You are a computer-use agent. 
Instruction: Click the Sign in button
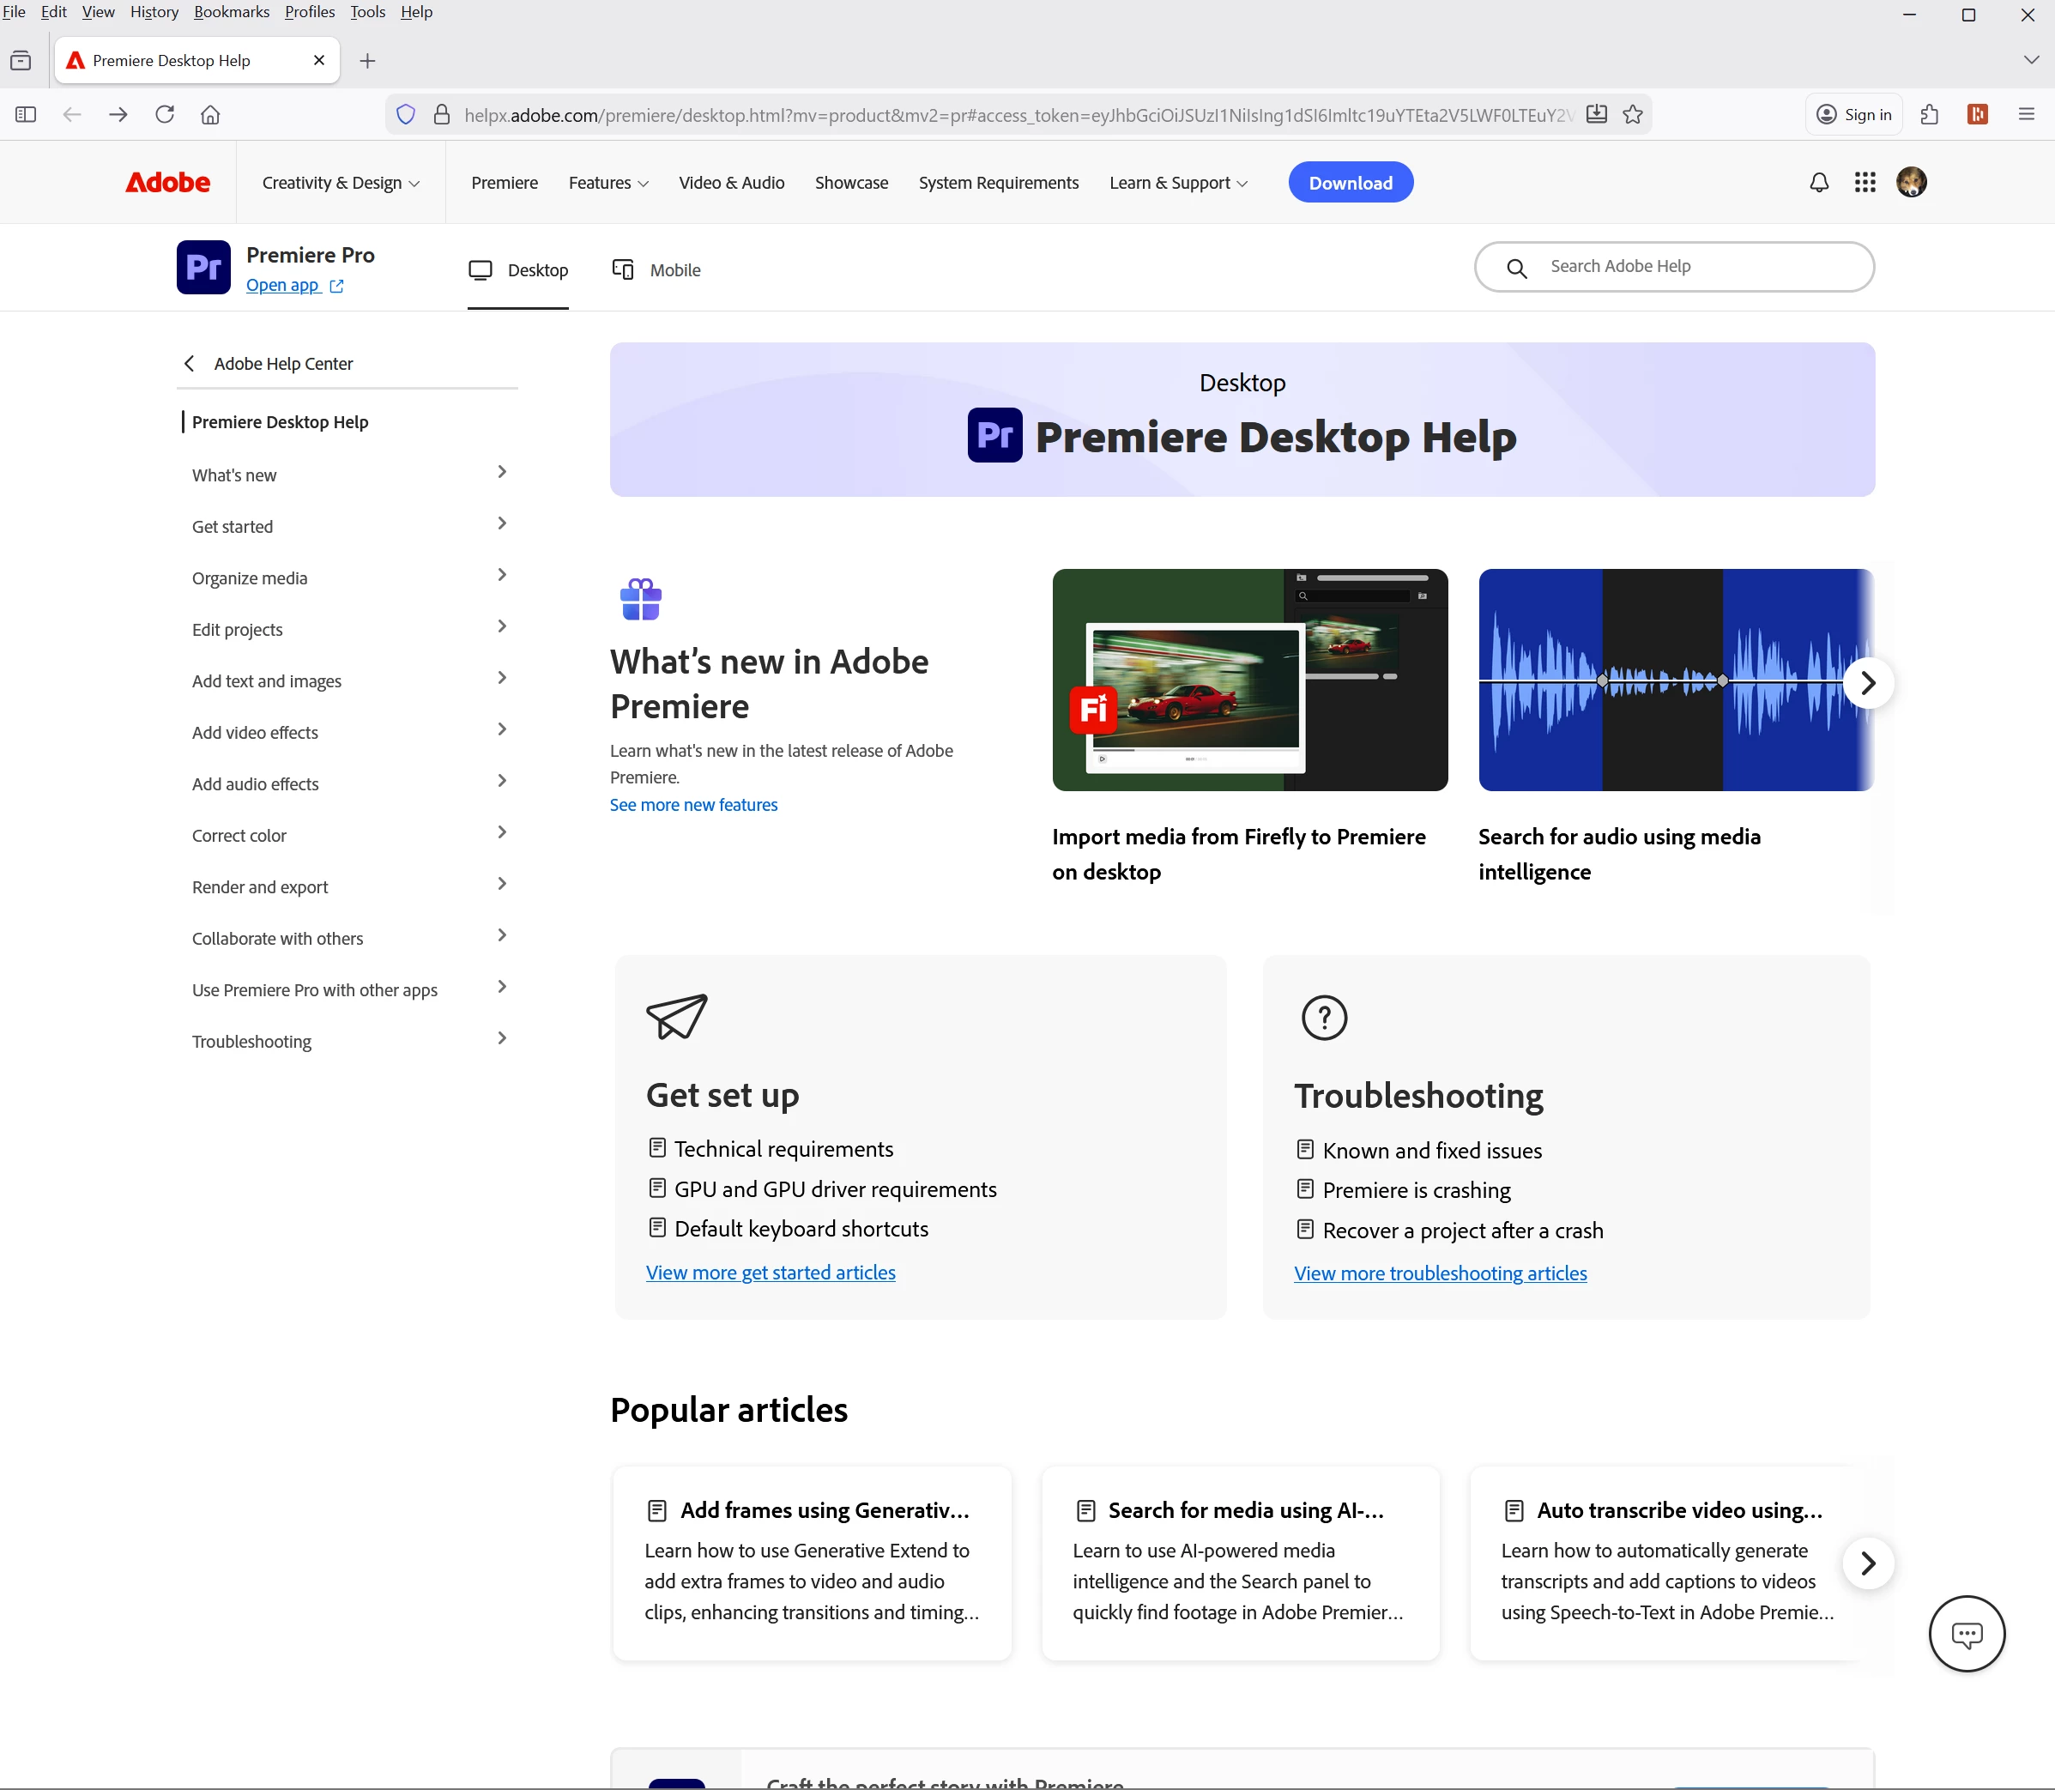1854,115
